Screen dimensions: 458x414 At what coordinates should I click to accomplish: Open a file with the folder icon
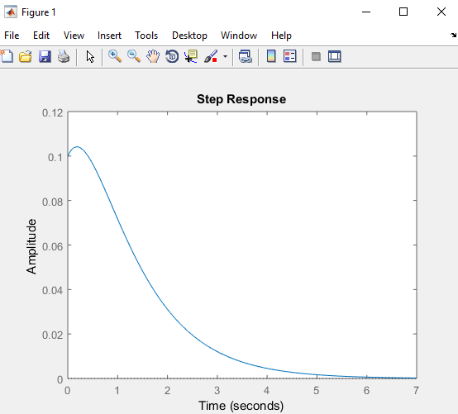[x=26, y=56]
